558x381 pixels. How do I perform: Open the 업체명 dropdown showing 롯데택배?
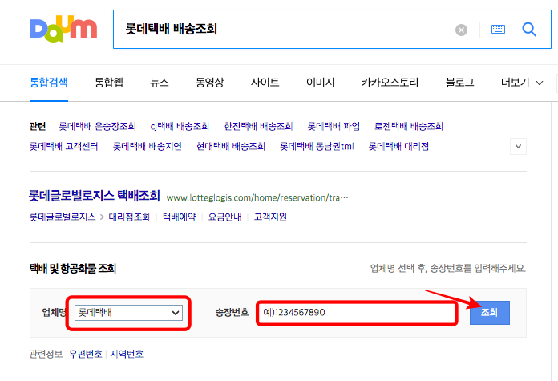coord(128,313)
